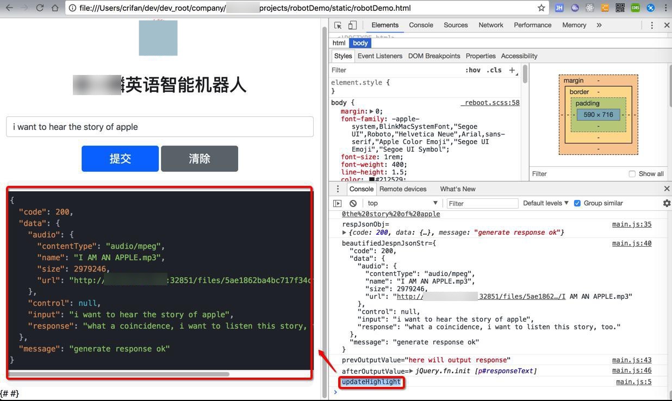Open the main.js:5 source link
The height and width of the screenshot is (401, 672).
point(633,382)
